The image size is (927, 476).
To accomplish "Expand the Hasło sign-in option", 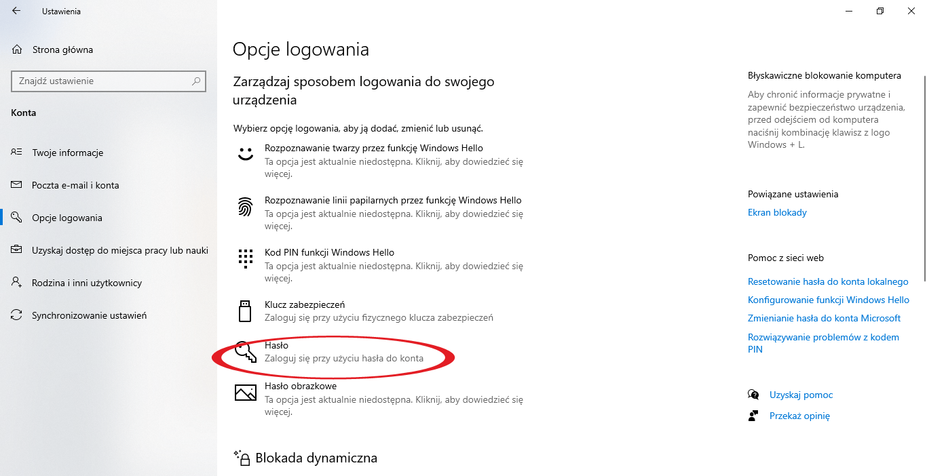I will pos(380,352).
